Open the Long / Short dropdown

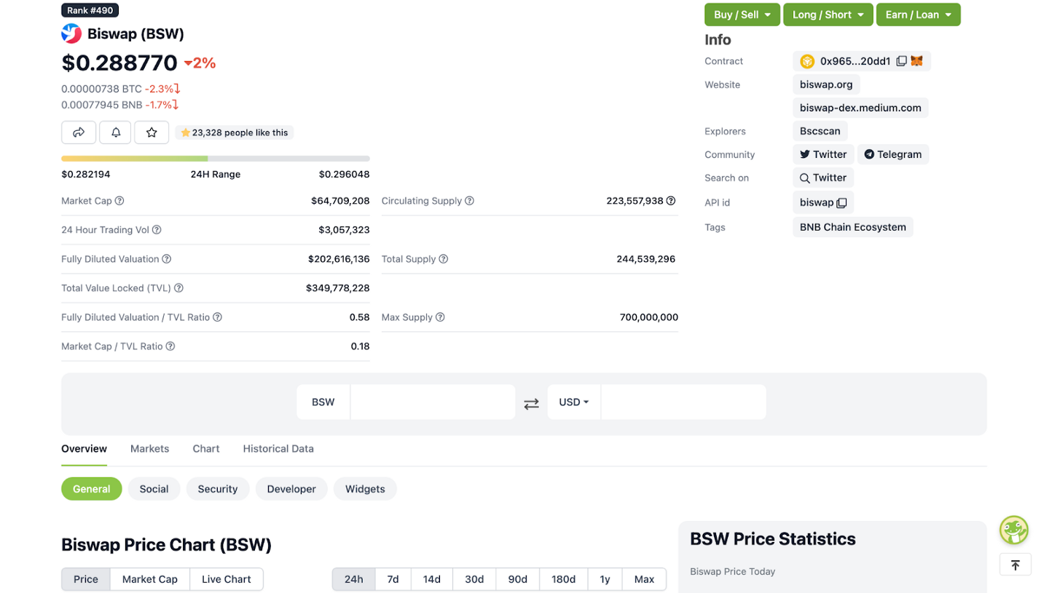pos(828,15)
